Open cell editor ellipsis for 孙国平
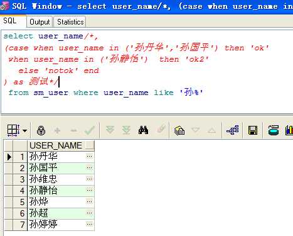Viewport: 293px width, 236px height. [x=90, y=168]
